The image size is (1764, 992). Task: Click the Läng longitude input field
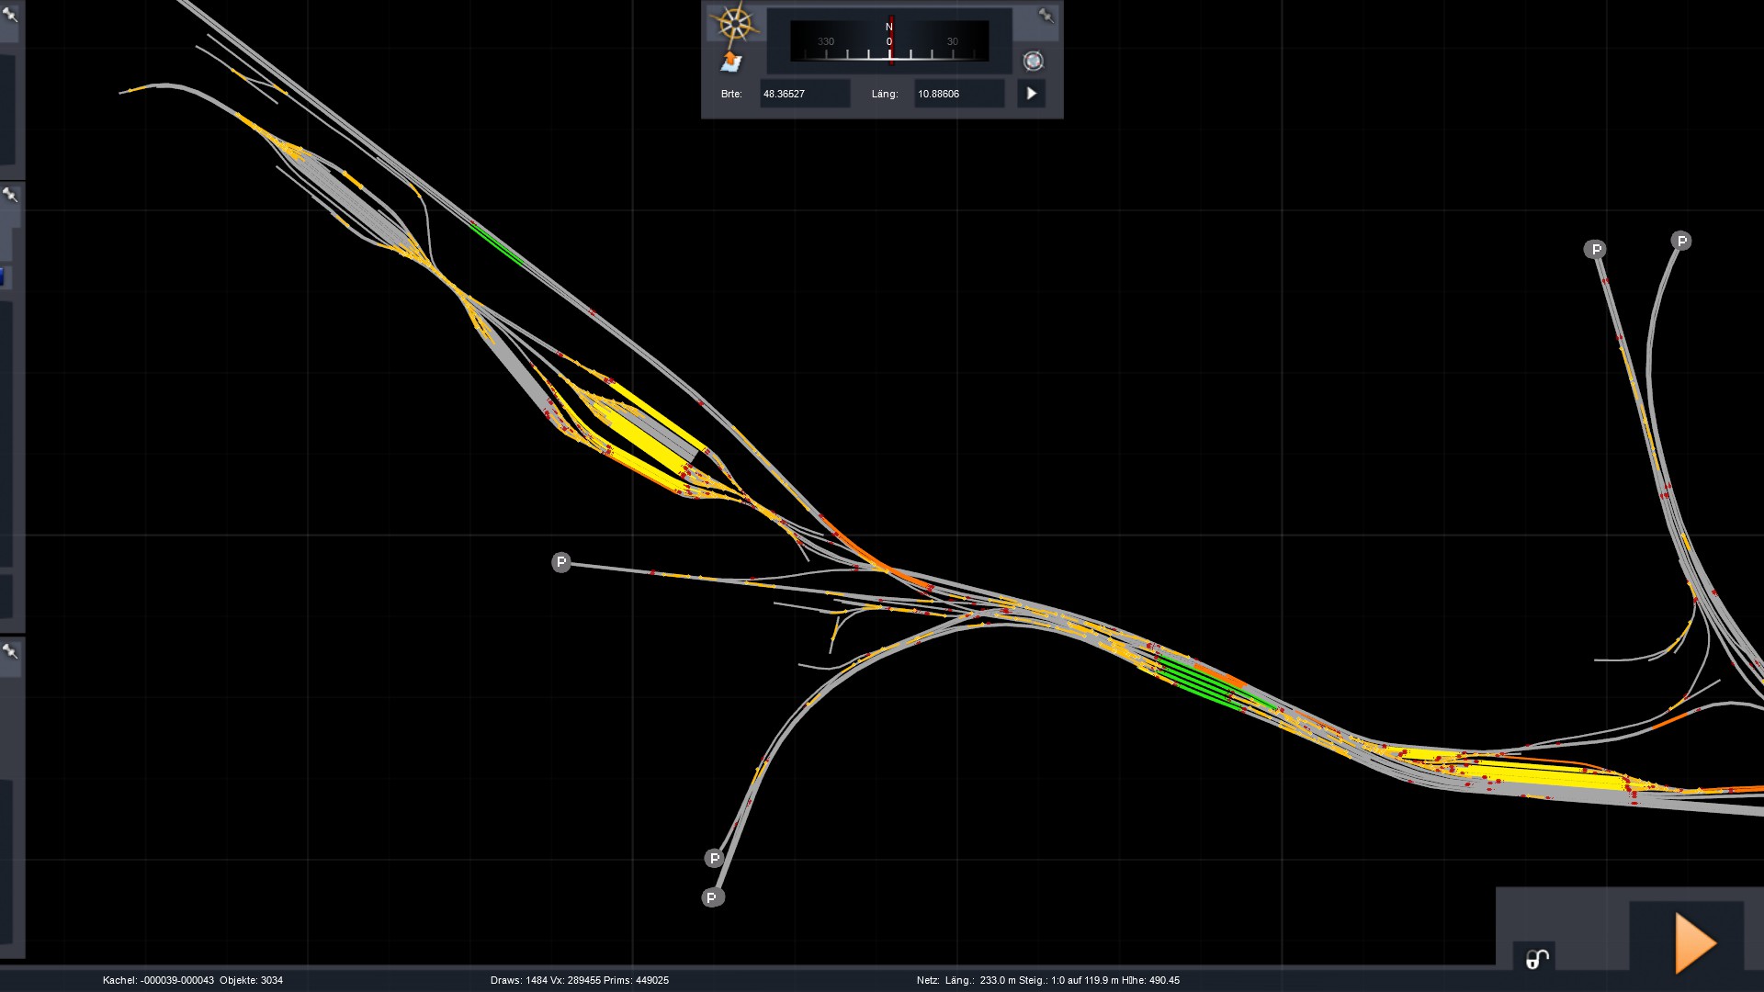pyautogui.click(x=957, y=94)
